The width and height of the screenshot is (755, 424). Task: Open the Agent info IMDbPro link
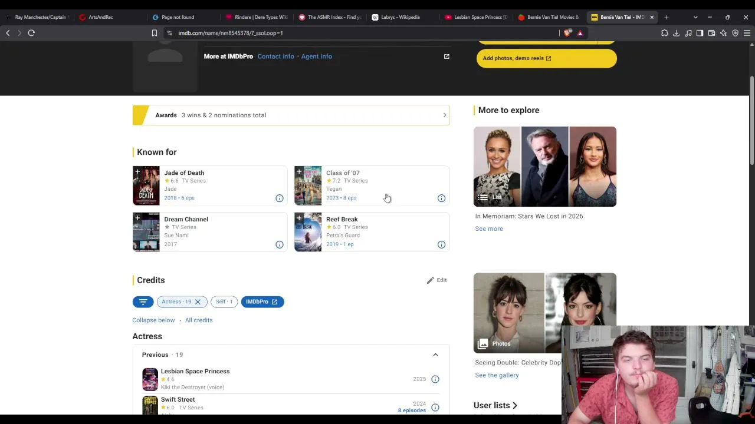point(317,57)
